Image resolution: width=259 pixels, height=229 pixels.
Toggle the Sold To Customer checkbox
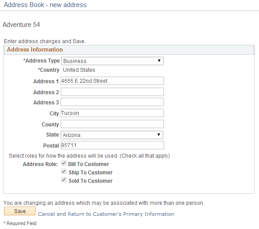(x=64, y=180)
